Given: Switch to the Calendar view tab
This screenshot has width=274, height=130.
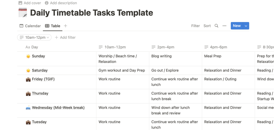Looking at the screenshot, I should pos(30,26).
